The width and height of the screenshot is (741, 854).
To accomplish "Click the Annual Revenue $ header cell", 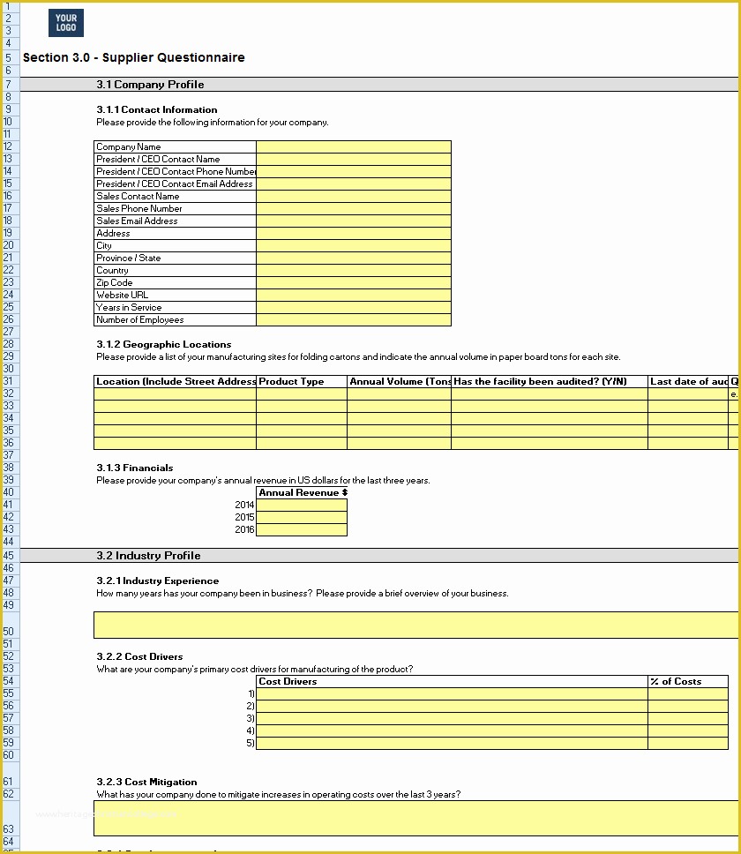I will coord(302,492).
